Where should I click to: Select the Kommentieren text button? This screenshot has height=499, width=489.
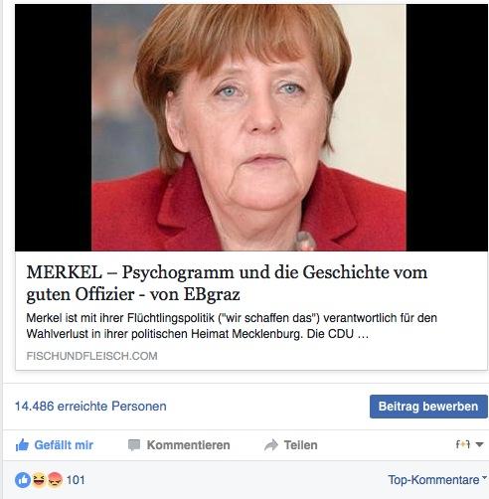(188, 445)
